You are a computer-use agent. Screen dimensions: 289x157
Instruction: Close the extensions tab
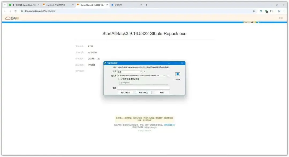141,5
